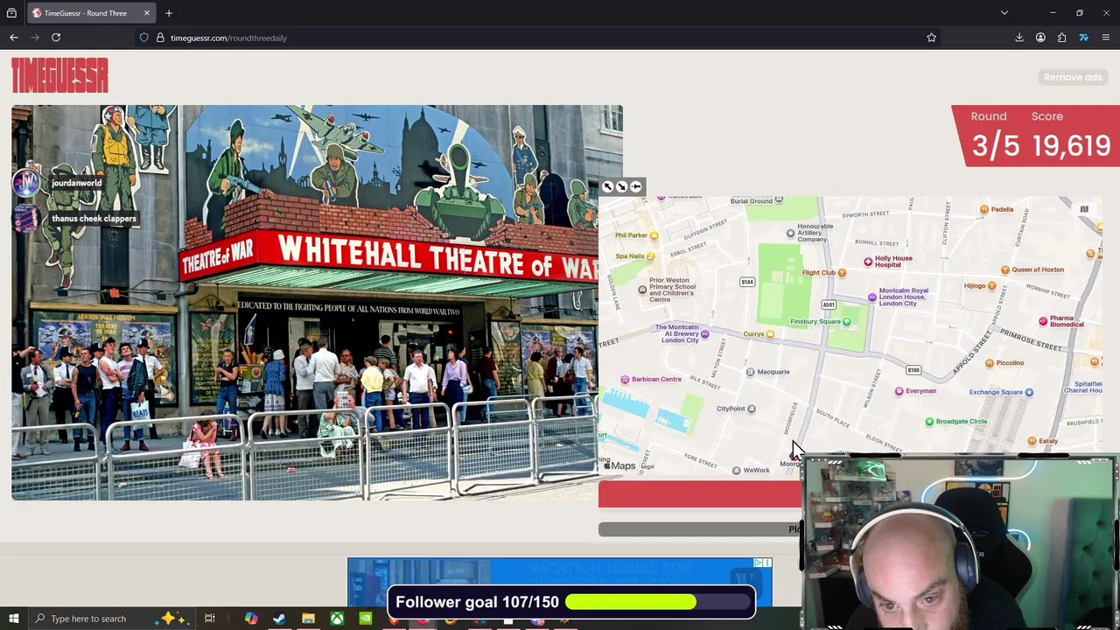
Task: Open File Explorer from taskbar
Action: tap(308, 619)
